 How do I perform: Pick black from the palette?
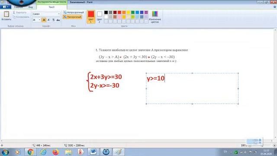click(x=106, y=12)
